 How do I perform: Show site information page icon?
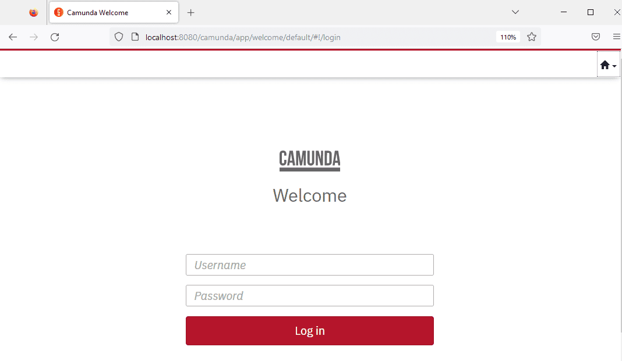click(x=135, y=37)
